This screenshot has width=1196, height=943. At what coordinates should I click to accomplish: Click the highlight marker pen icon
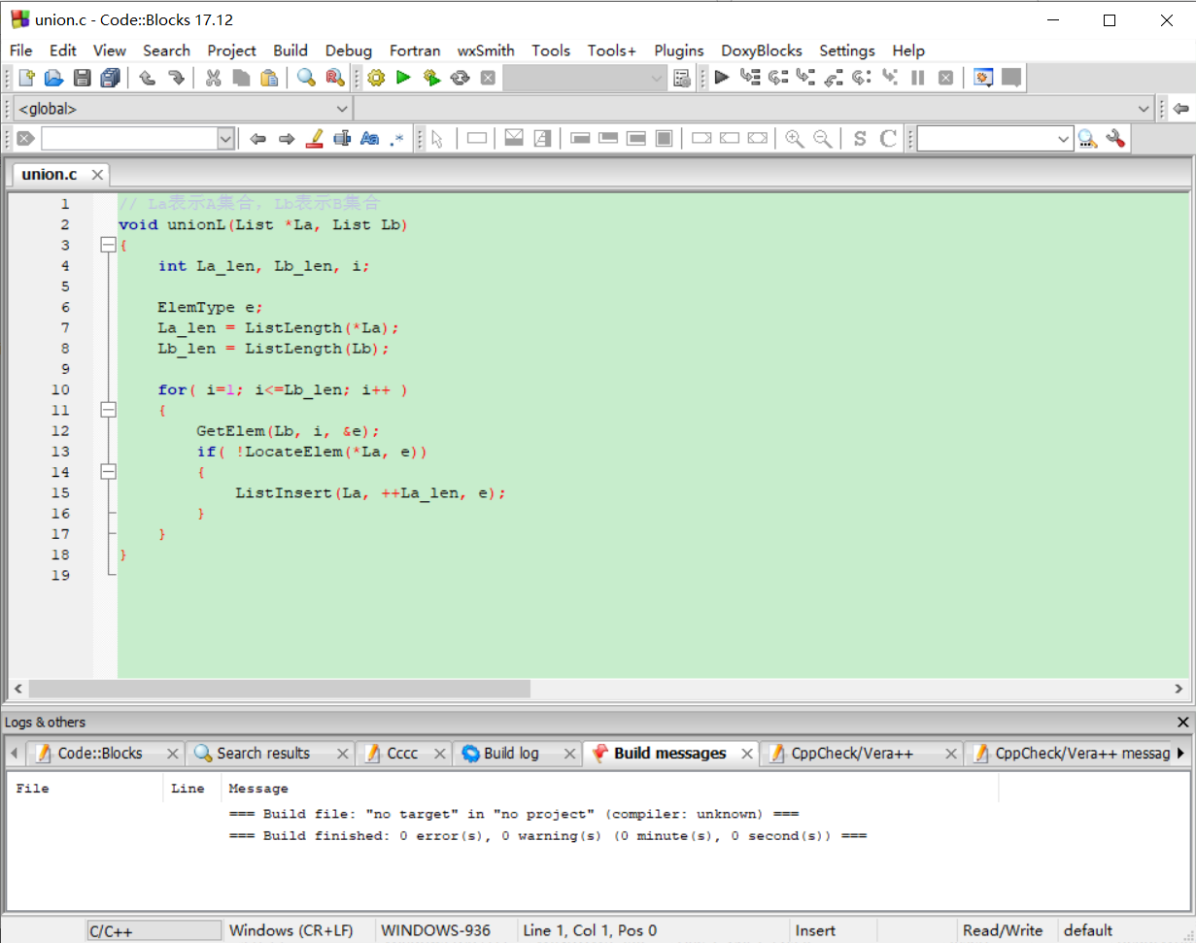[x=314, y=139]
